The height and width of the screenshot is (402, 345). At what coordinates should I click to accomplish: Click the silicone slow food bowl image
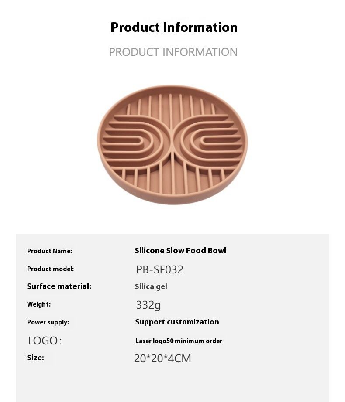172,145
